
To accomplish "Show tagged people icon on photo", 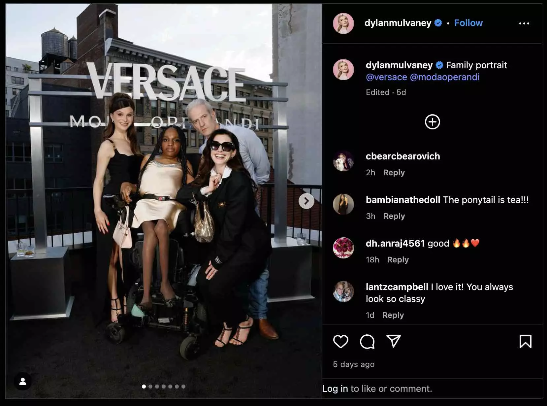I will (x=23, y=382).
